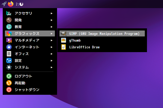Image resolution: width=163 pixels, height=108 pixels.
Task: Click the red シャットダウン power icon
Action: click(x=9, y=90)
